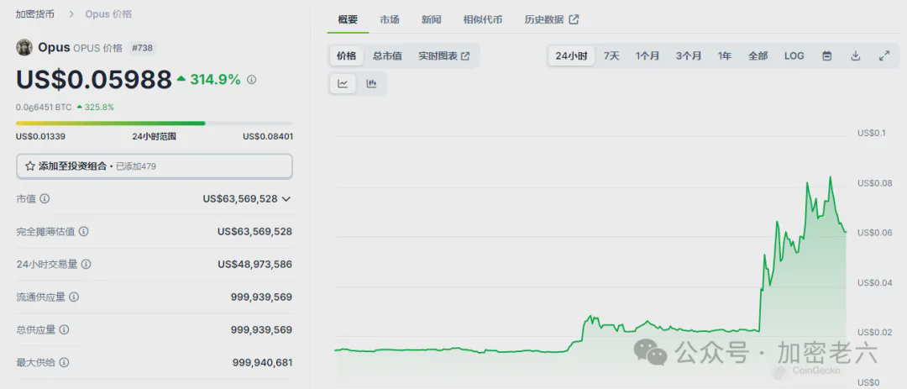This screenshot has width=907, height=389.
Task: Click the price US$0.05988
Action: tap(94, 80)
